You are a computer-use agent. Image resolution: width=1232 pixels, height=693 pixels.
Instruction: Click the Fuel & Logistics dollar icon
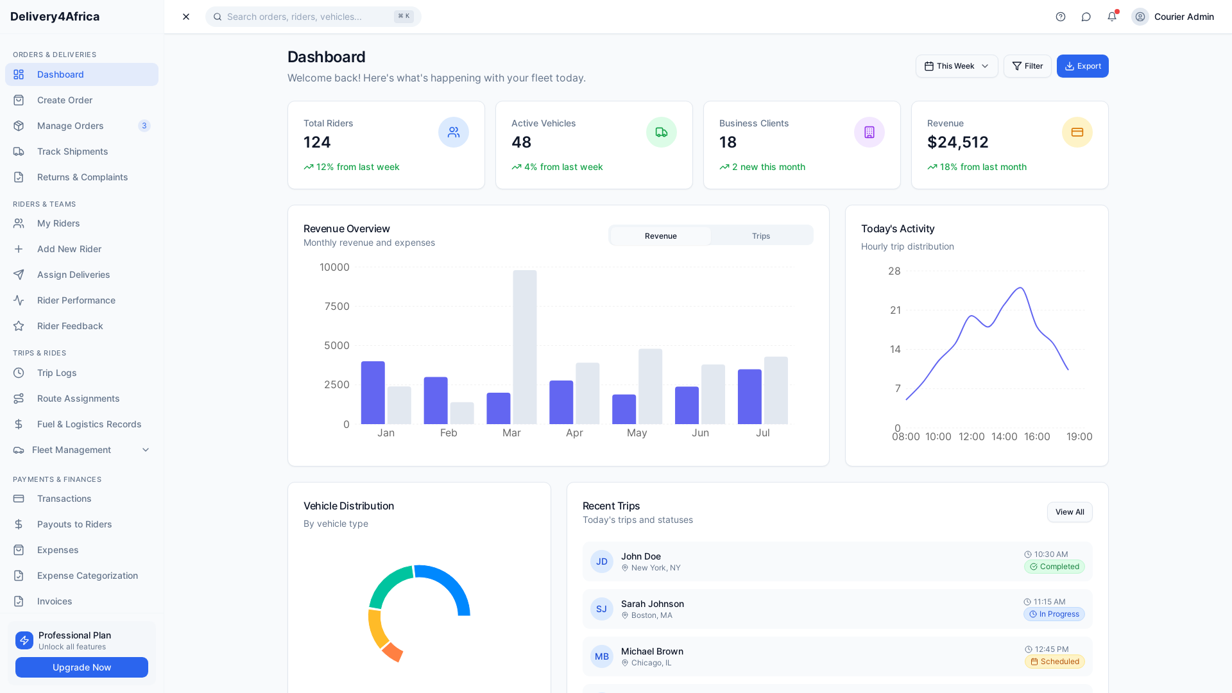coord(19,424)
